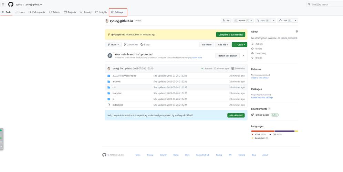Open the footer Blog link

click(253, 155)
